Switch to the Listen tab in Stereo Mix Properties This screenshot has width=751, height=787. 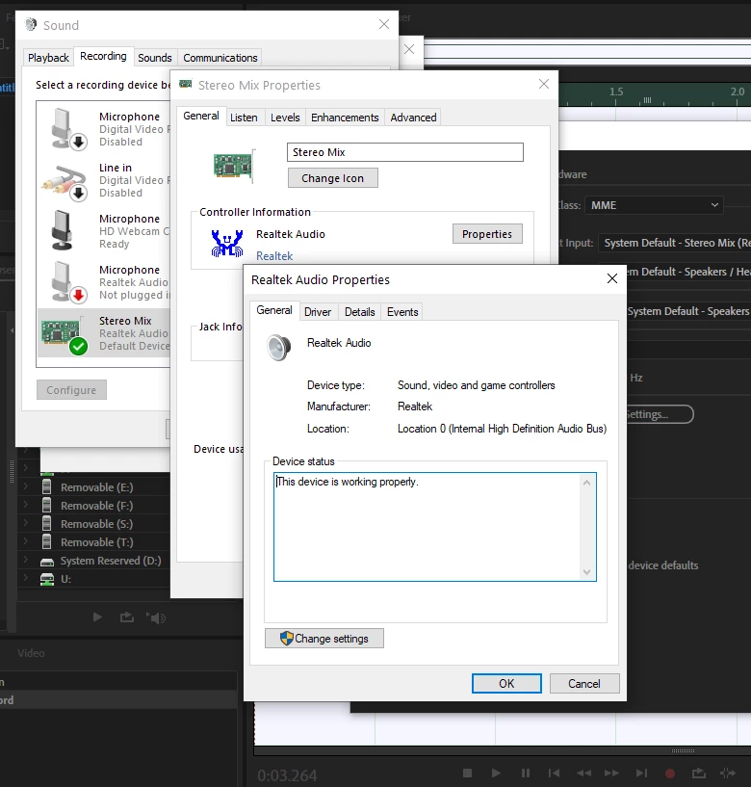pos(244,118)
